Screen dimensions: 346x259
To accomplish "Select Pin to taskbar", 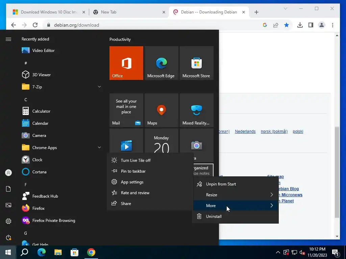I will click(150, 171).
